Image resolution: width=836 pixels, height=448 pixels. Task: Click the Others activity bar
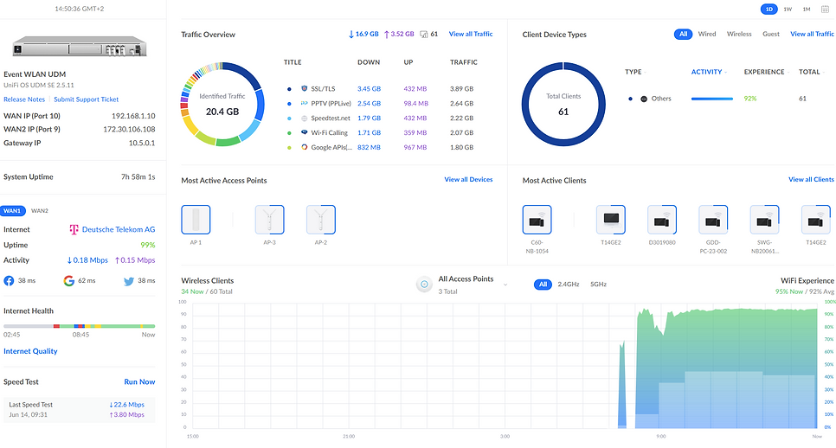pos(711,99)
